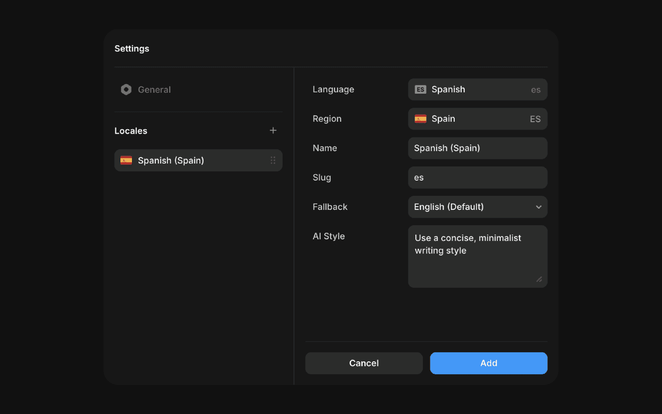Open the Language selector showing Spanish

click(x=477, y=89)
